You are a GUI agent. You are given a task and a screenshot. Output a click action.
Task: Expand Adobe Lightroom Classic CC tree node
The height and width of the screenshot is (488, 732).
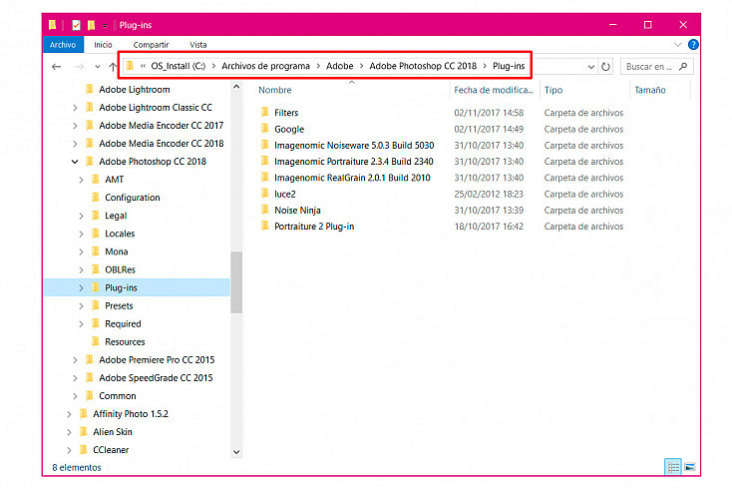coord(75,108)
